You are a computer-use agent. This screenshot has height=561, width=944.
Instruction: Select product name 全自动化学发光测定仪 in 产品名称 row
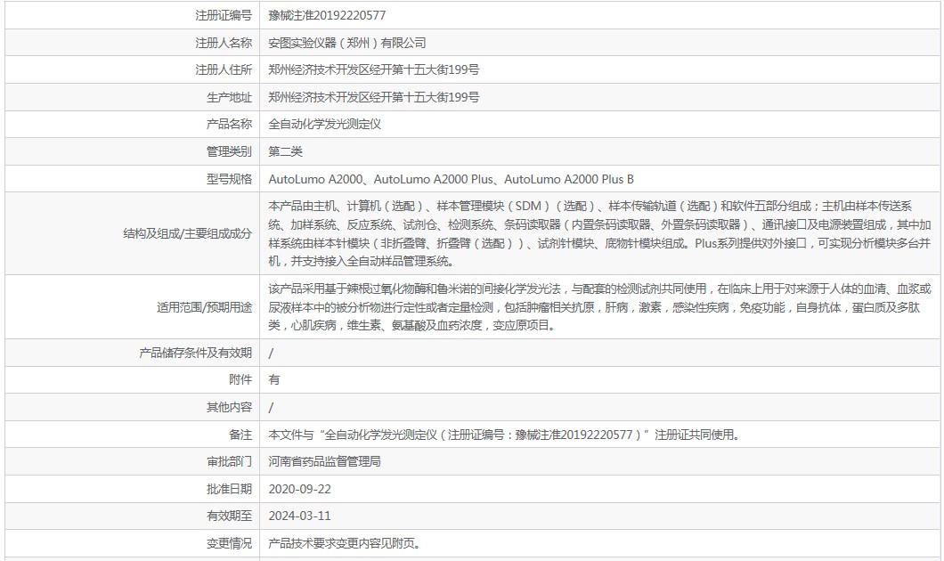tap(324, 125)
